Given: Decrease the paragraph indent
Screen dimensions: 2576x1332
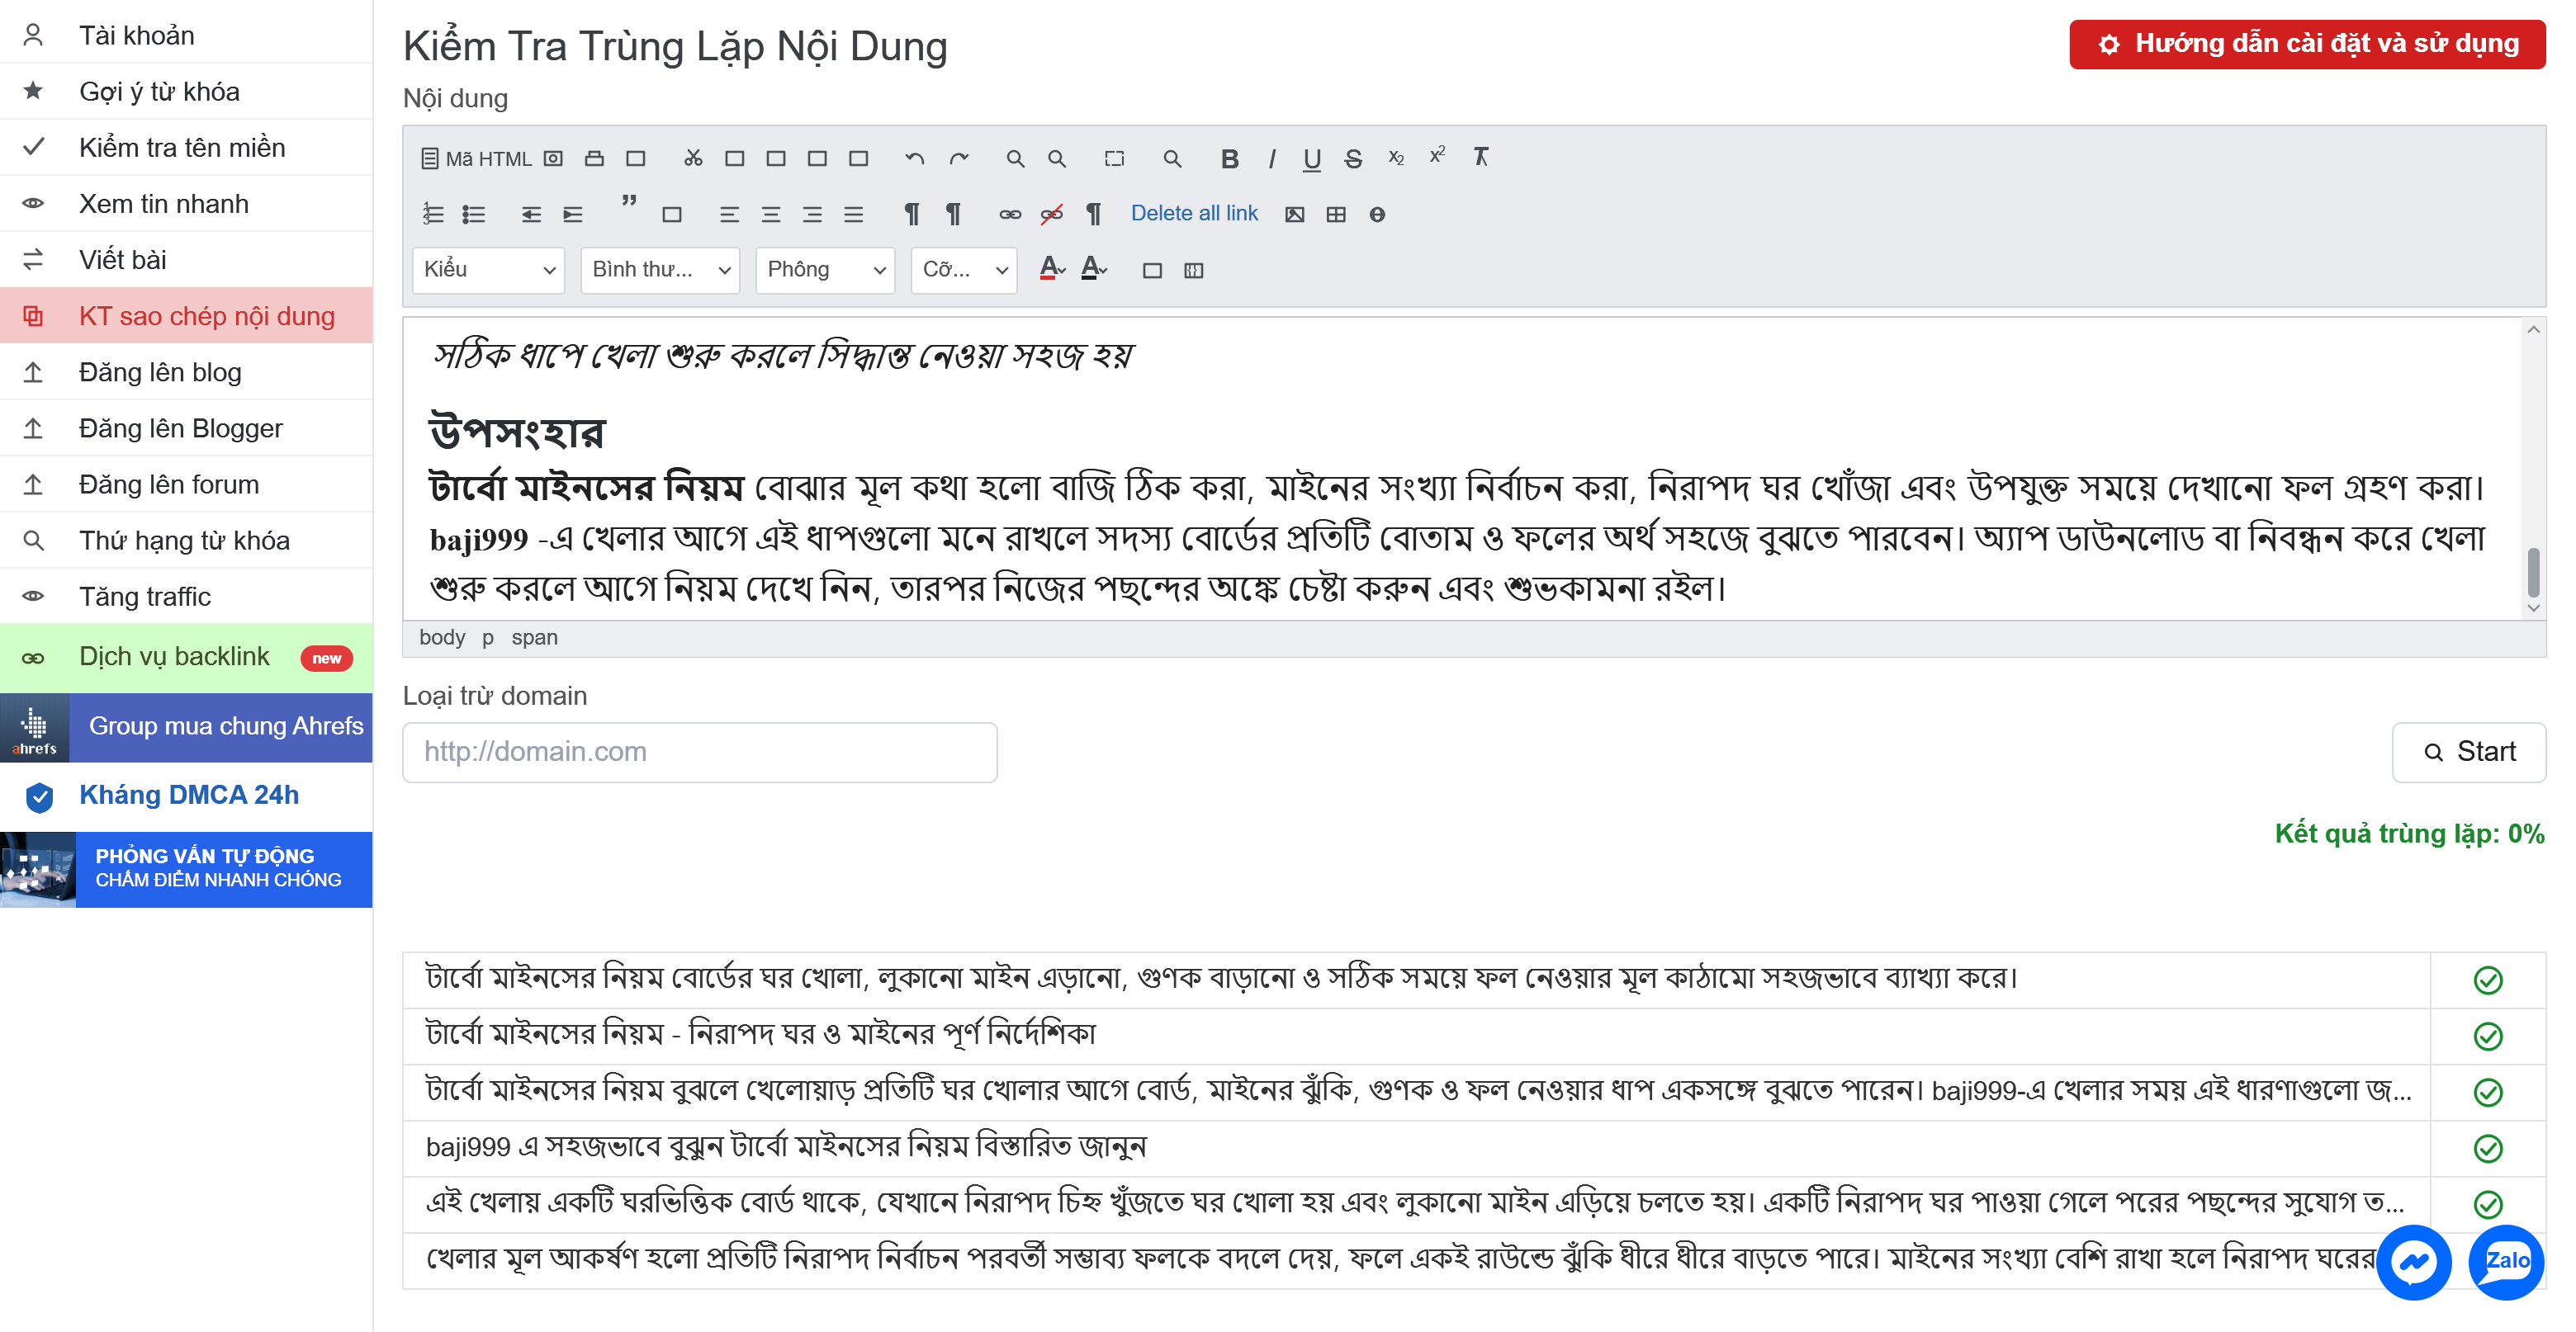Looking at the screenshot, I should tap(531, 214).
